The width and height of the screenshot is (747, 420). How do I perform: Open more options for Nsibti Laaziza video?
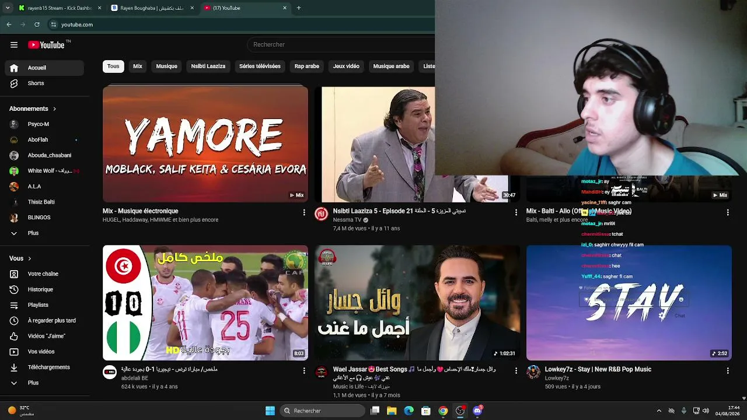[516, 212]
